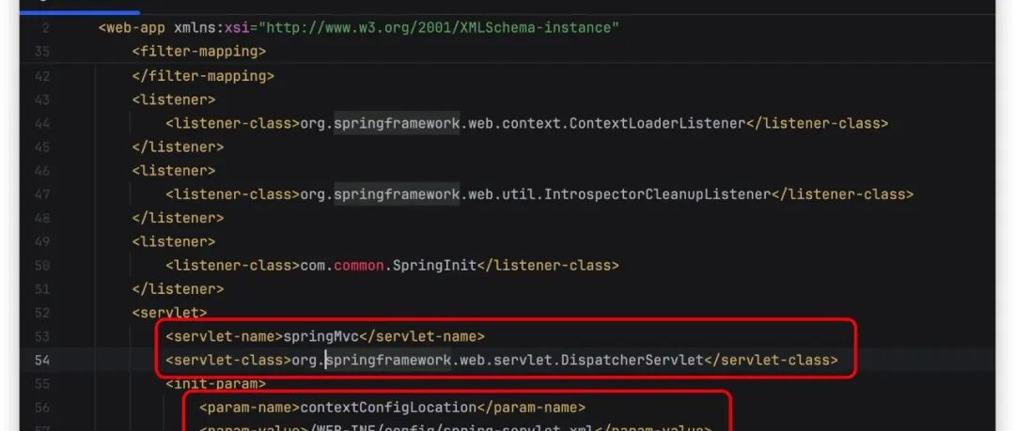
Task: Click DispatcherServlet class name on line 54
Action: (x=632, y=360)
